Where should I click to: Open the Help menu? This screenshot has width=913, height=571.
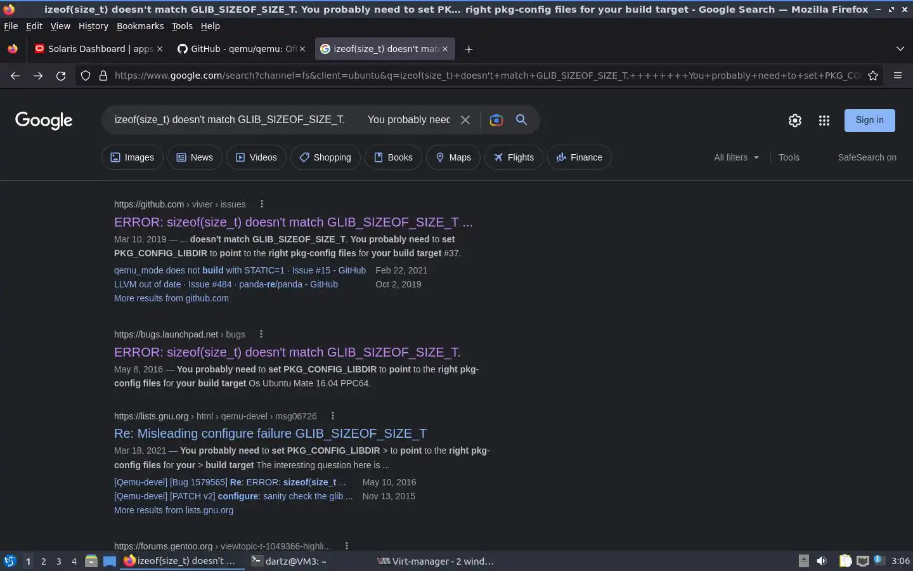coord(210,26)
